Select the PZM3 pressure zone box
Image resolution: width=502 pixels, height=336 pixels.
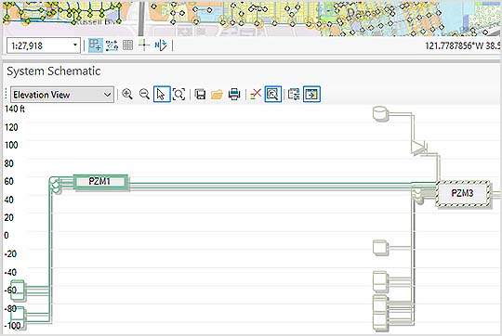[x=462, y=193]
